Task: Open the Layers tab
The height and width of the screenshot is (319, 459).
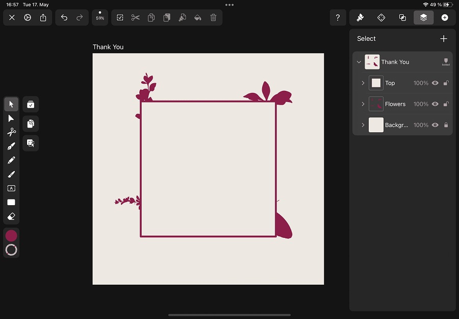Action: coord(423,17)
